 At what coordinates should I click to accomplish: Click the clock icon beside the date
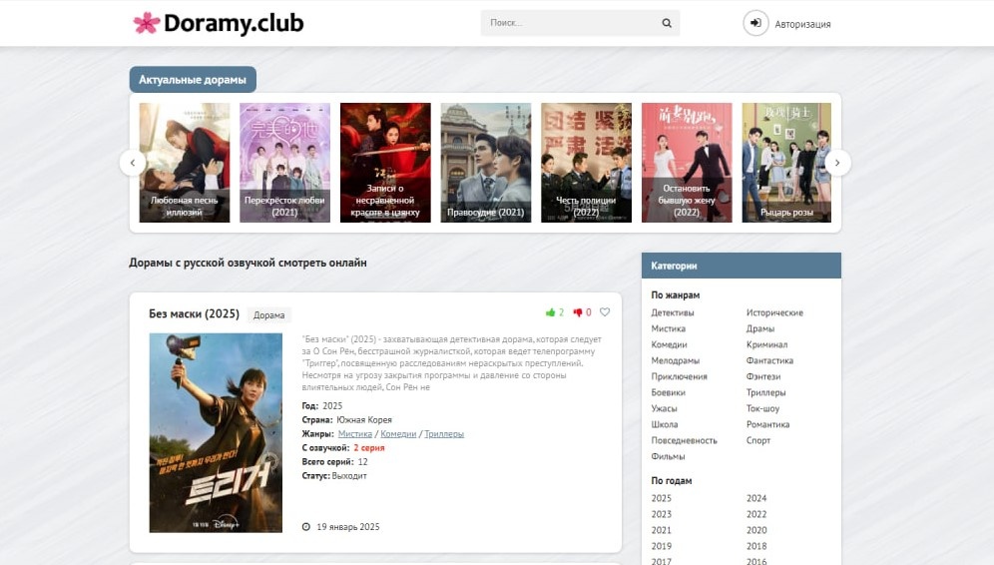tap(306, 526)
